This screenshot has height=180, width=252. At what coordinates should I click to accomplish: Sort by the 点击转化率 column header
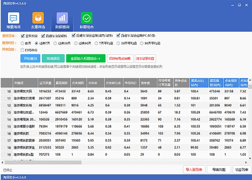(113, 83)
